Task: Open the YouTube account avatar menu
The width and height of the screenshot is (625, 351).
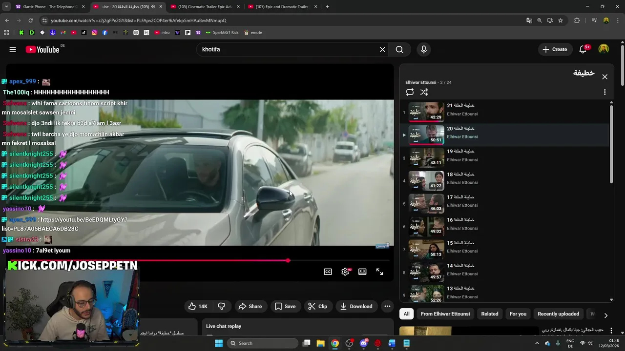Action: (604, 49)
